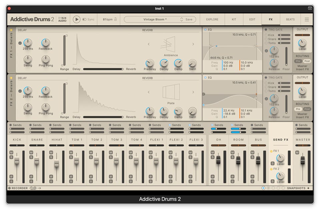Click the FX 2 Swirl knob

tap(192, 111)
